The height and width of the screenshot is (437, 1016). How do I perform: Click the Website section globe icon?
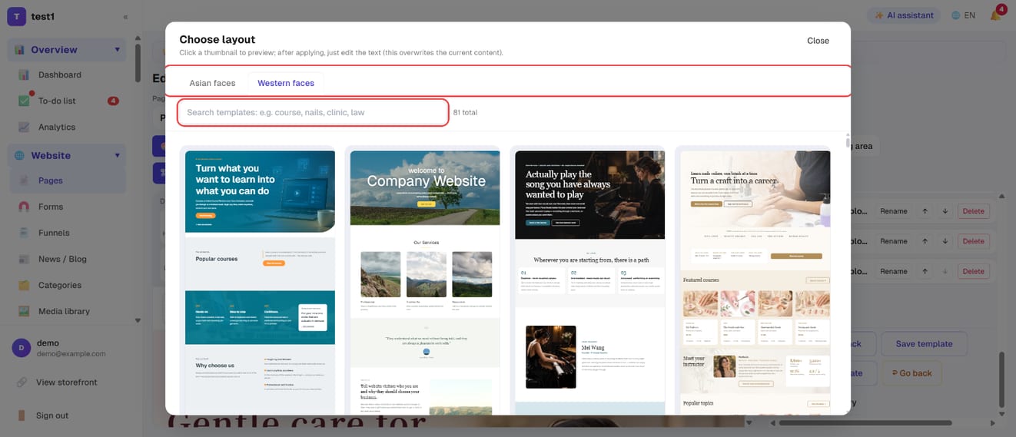coord(19,155)
